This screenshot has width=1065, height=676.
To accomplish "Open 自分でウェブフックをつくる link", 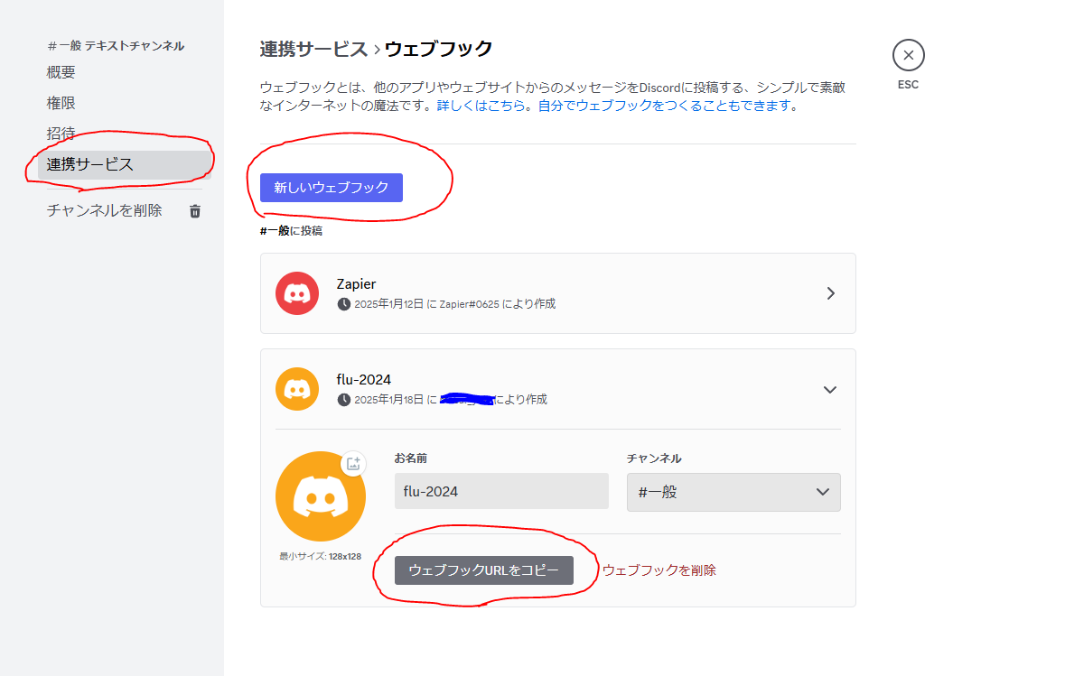I will coord(664,106).
